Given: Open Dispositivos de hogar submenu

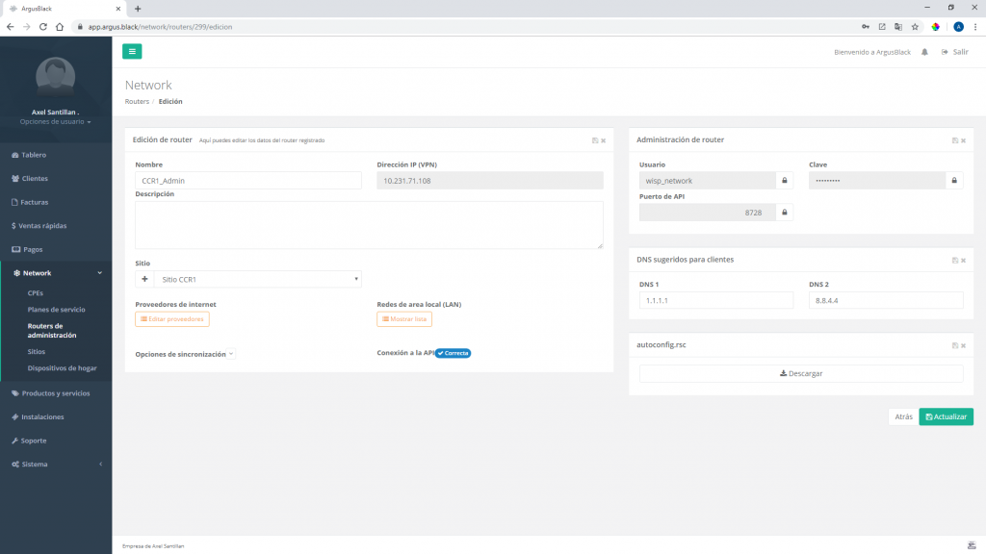Looking at the screenshot, I should [62, 368].
